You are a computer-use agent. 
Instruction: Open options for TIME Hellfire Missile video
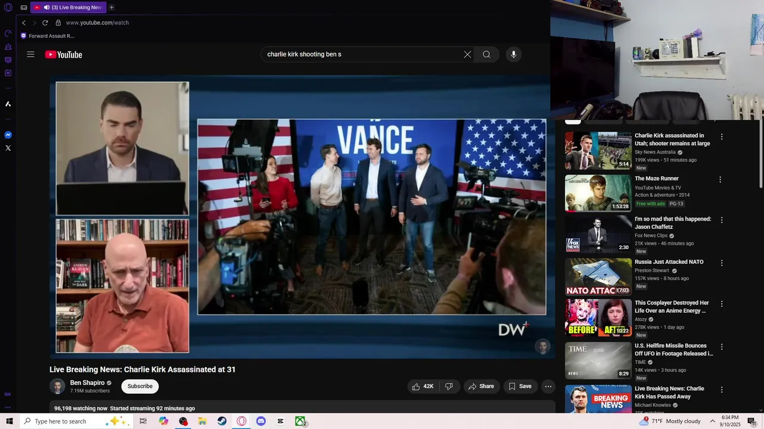722,347
